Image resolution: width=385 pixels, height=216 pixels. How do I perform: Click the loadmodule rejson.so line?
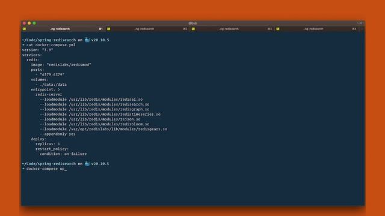pyautogui.click(x=90, y=119)
